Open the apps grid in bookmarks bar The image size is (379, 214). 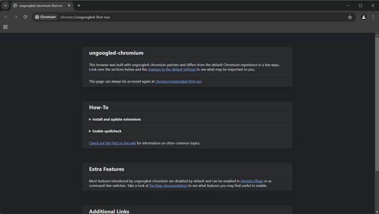5,27
